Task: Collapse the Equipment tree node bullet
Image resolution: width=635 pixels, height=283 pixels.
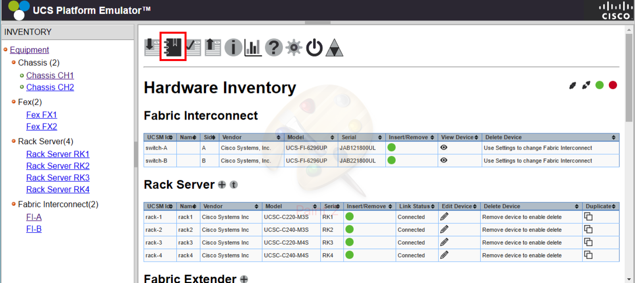Action: coord(6,50)
